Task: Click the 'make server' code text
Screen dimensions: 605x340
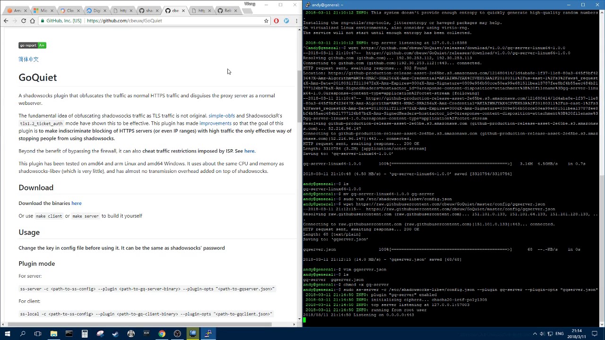Action: point(85,216)
